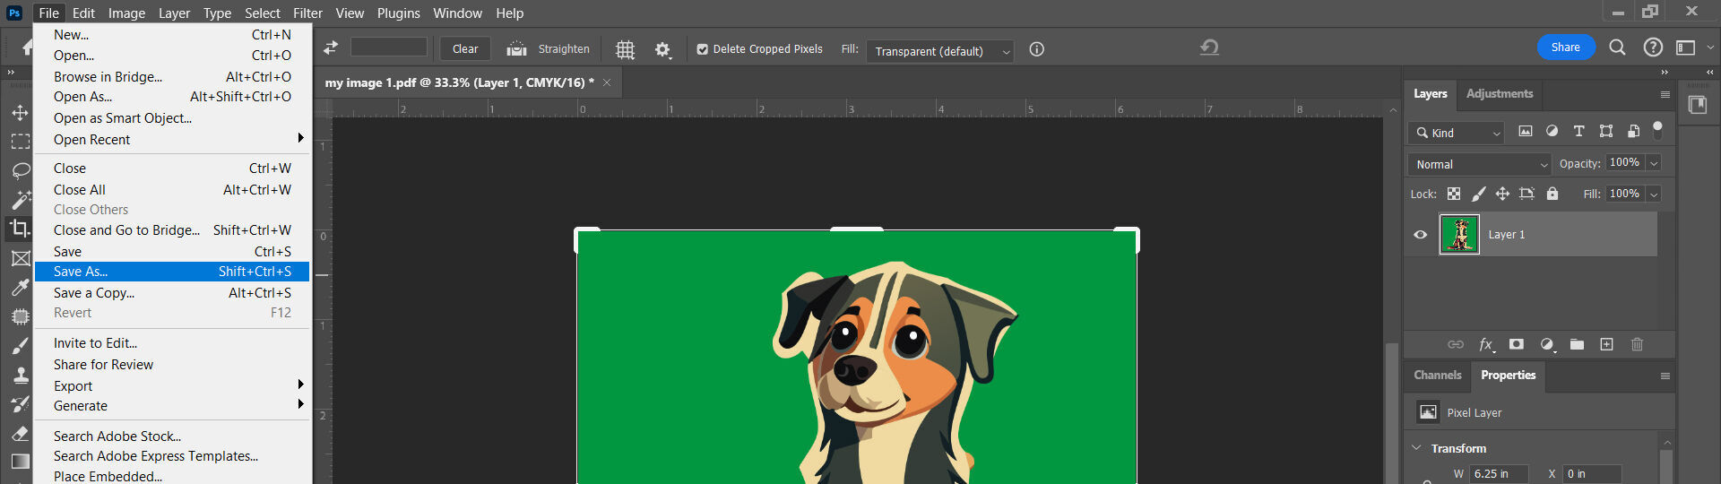
Task: Select the Move tool
Action: click(x=20, y=113)
